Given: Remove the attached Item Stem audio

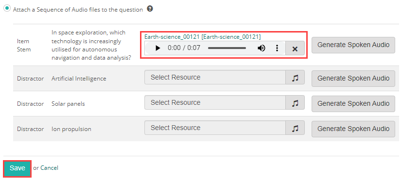Looking at the screenshot, I should 295,49.
